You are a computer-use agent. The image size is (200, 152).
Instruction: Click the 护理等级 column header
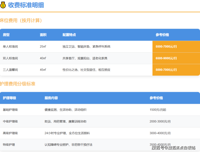9,98
